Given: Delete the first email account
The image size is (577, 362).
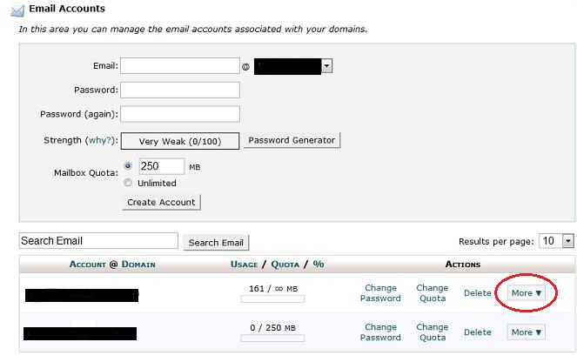Looking at the screenshot, I should pyautogui.click(x=477, y=293).
